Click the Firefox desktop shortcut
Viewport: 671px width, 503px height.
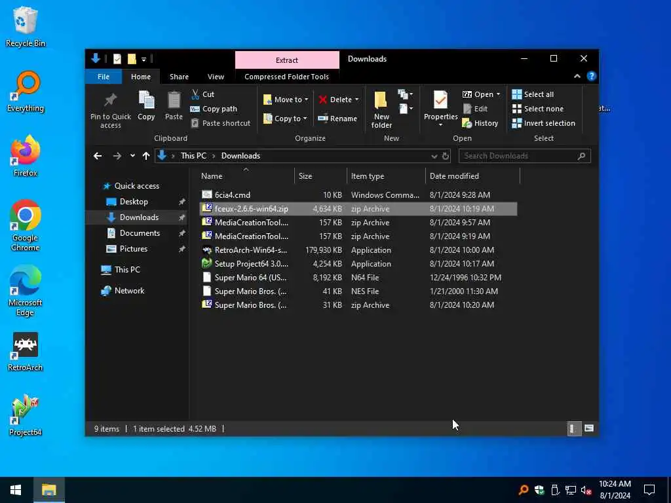[26, 156]
